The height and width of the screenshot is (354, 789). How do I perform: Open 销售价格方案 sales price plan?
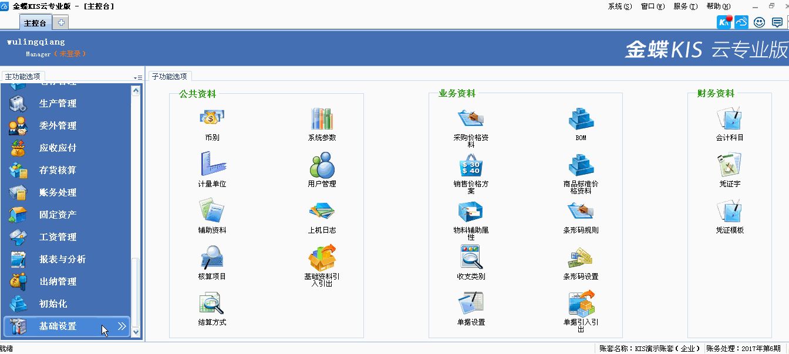click(x=471, y=165)
